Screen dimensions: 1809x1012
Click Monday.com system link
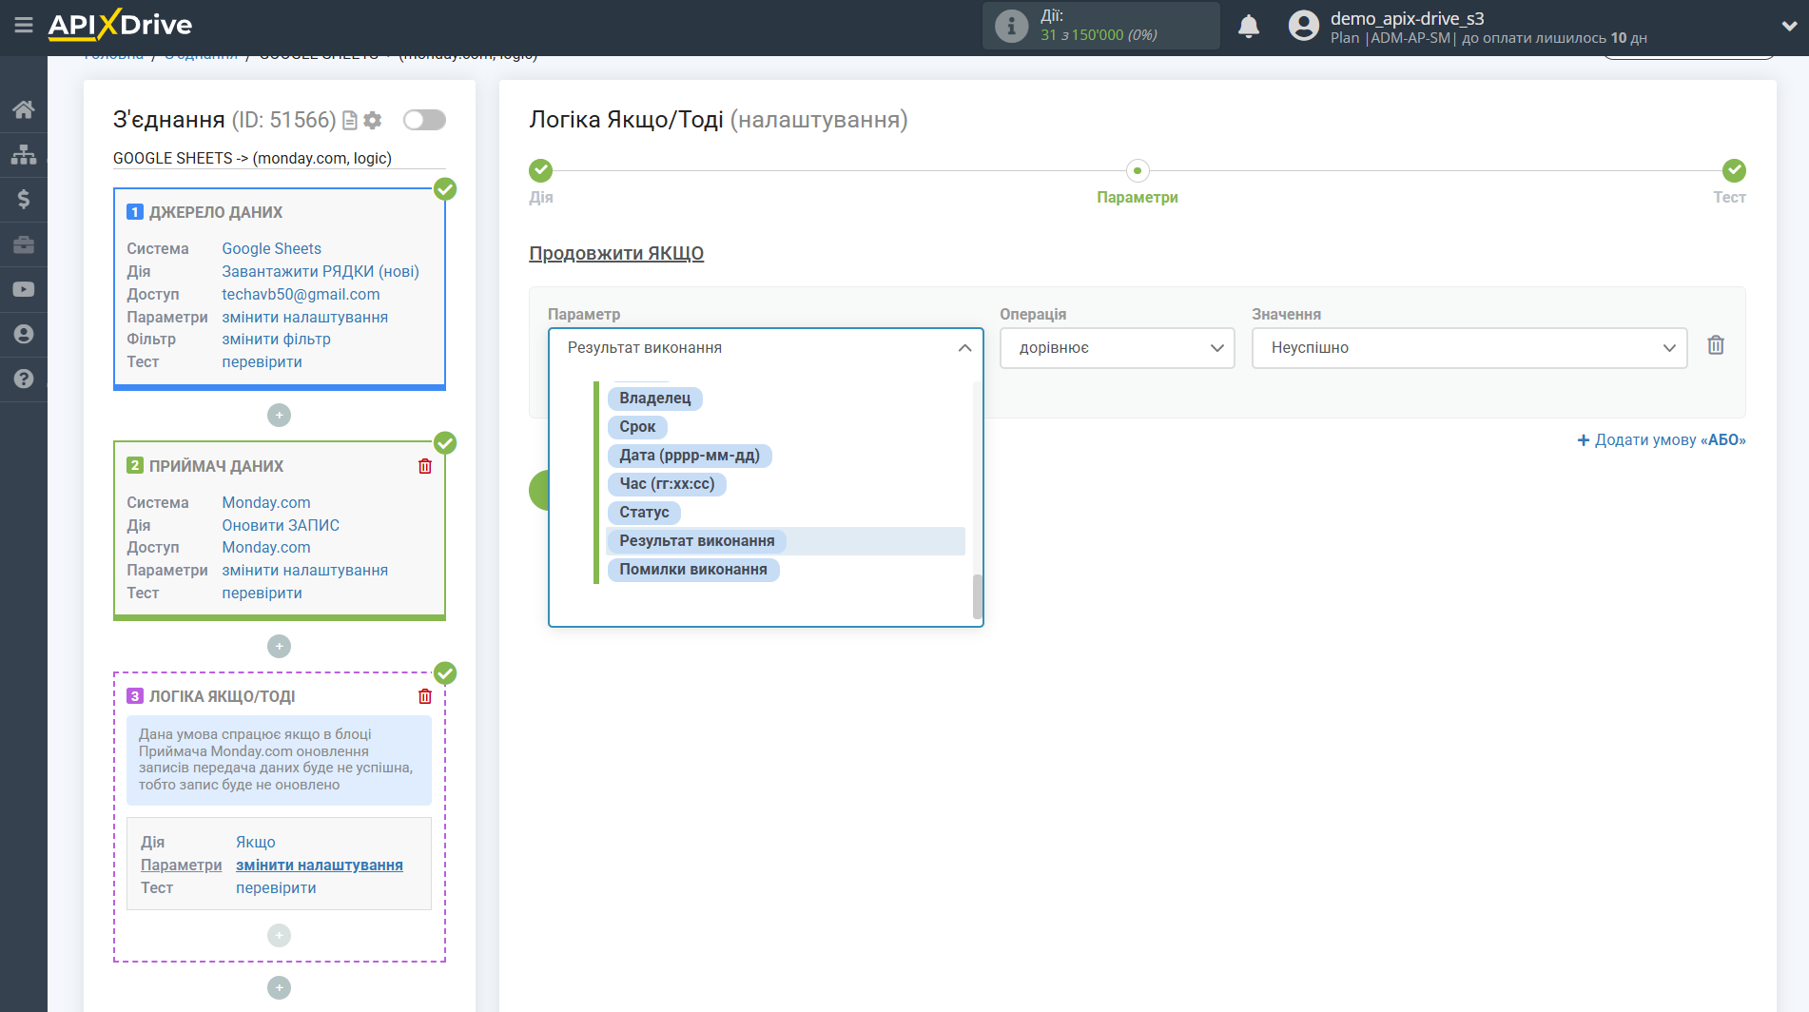[x=266, y=502]
